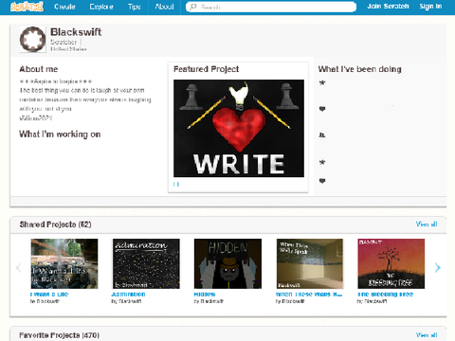455x341 pixels.
Task: View all shared projects
Action: [427, 224]
